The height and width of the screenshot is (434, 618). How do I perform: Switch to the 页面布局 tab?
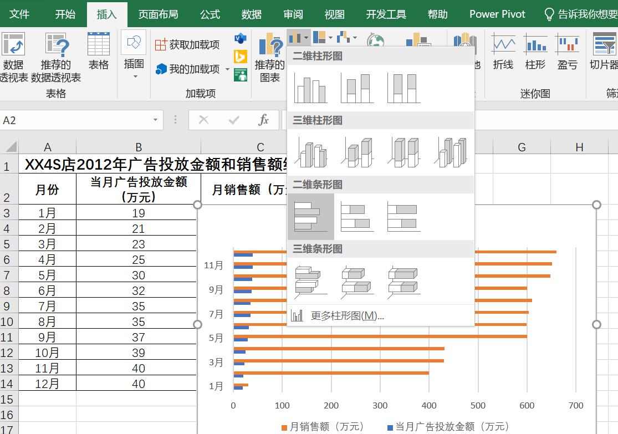pos(158,14)
